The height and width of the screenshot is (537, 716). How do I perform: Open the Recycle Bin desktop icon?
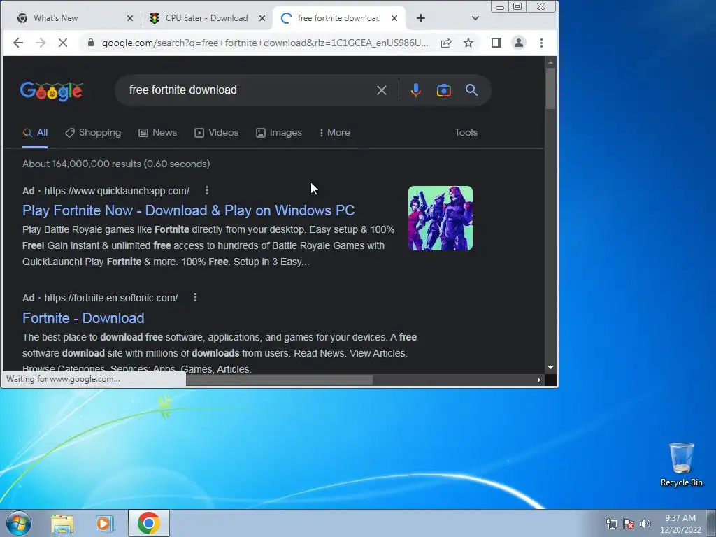point(681,464)
